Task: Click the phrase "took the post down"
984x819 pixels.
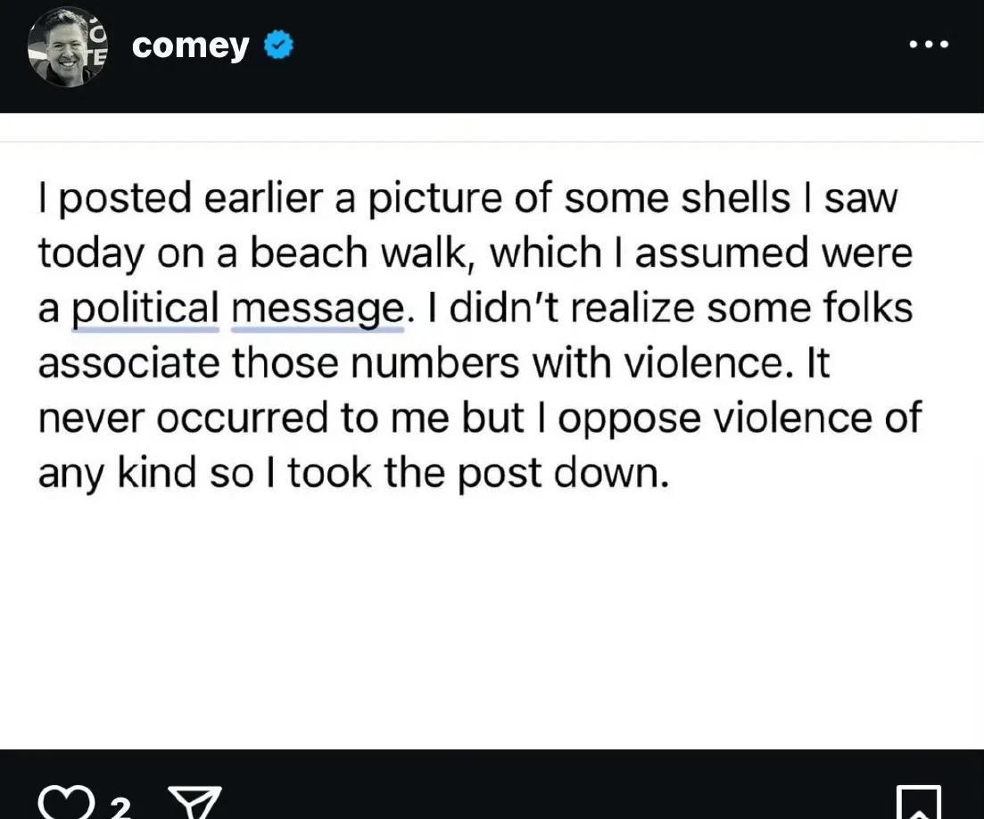Action: [x=477, y=473]
